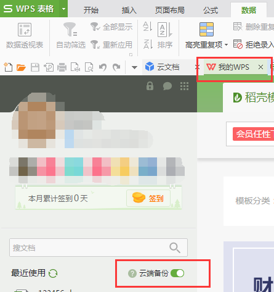This screenshot has width=274, height=292.
Task: Click the AutoFilter (自动筛选) funnel icon
Action: coord(70,29)
